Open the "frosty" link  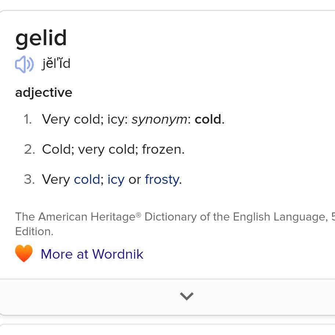tap(162, 179)
